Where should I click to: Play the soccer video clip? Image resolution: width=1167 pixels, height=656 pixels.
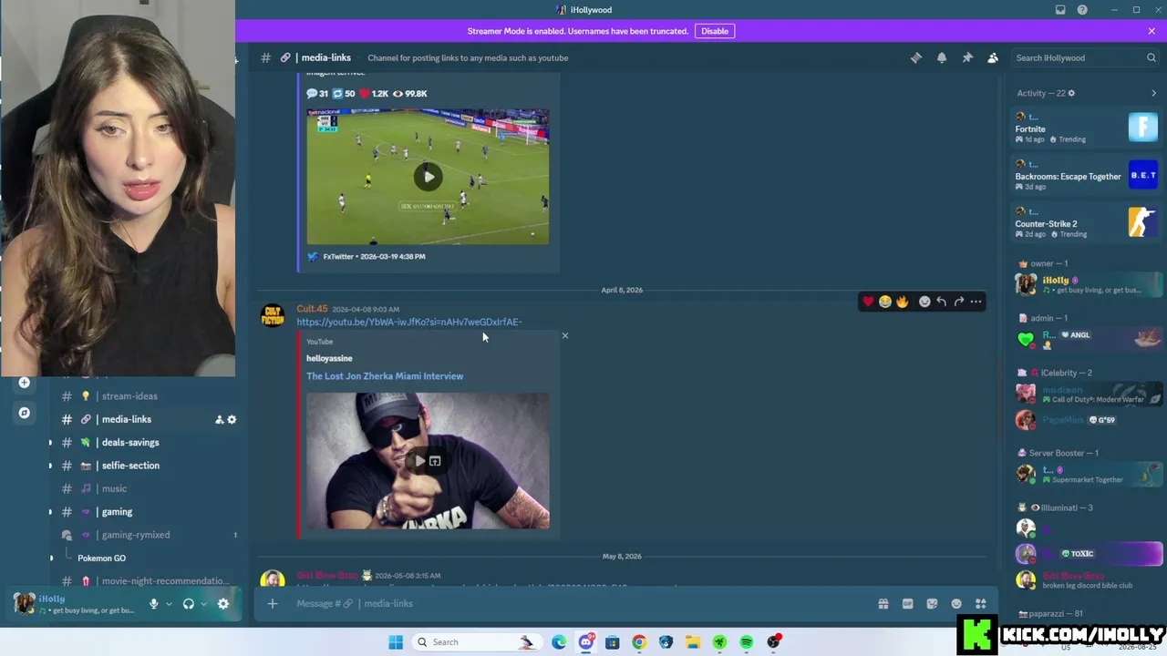tap(428, 177)
